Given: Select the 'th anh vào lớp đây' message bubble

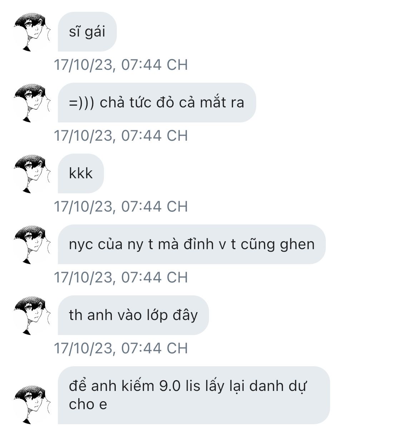Looking at the screenshot, I should [x=133, y=315].
